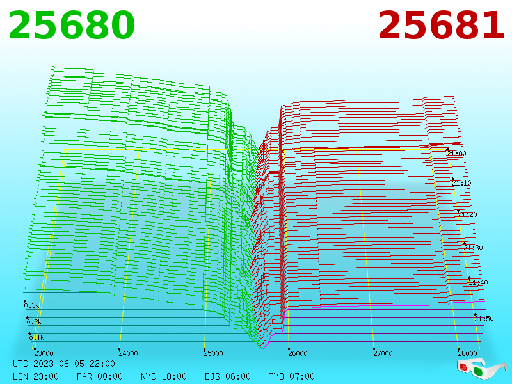Click the TYO 07:00 Tokyo time
This screenshot has width=512, height=384.
[292, 376]
